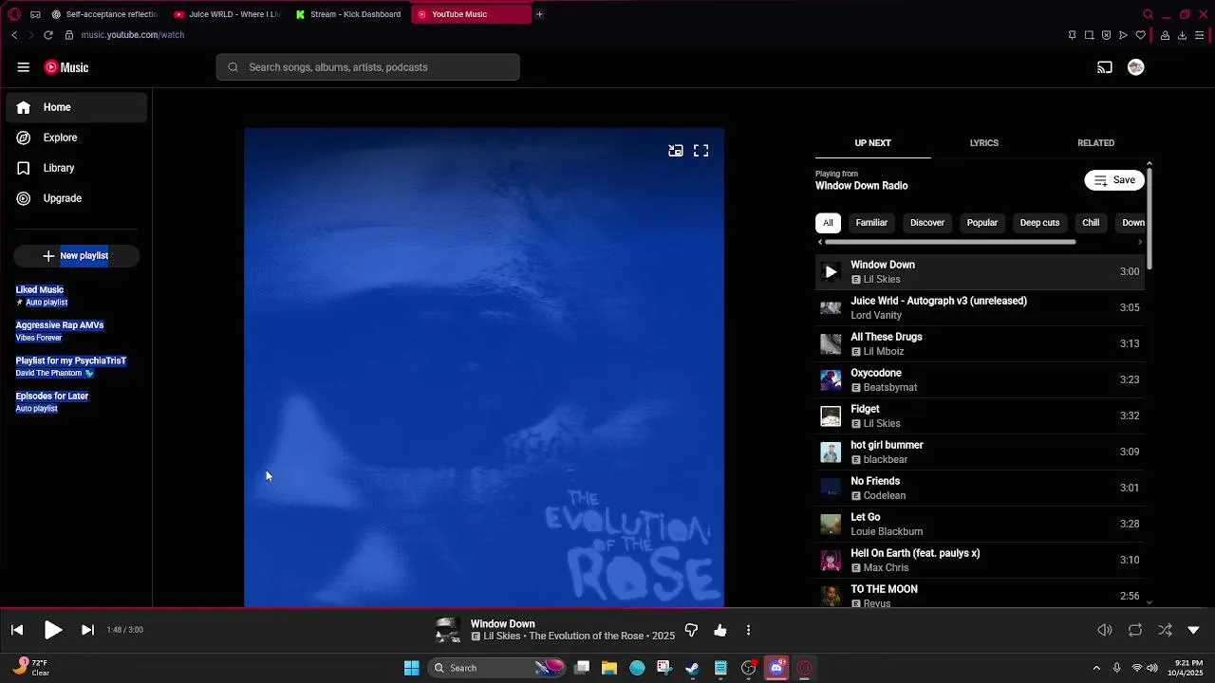
Task: Switch to the LYRICS tab
Action: [984, 143]
